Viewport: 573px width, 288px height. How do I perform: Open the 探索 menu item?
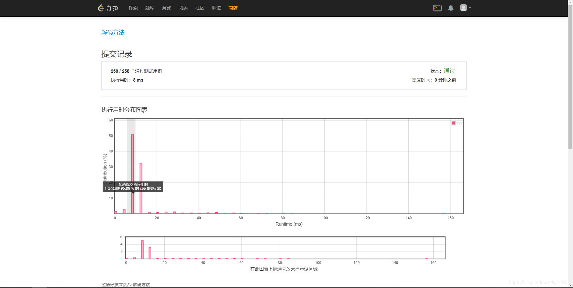point(133,8)
